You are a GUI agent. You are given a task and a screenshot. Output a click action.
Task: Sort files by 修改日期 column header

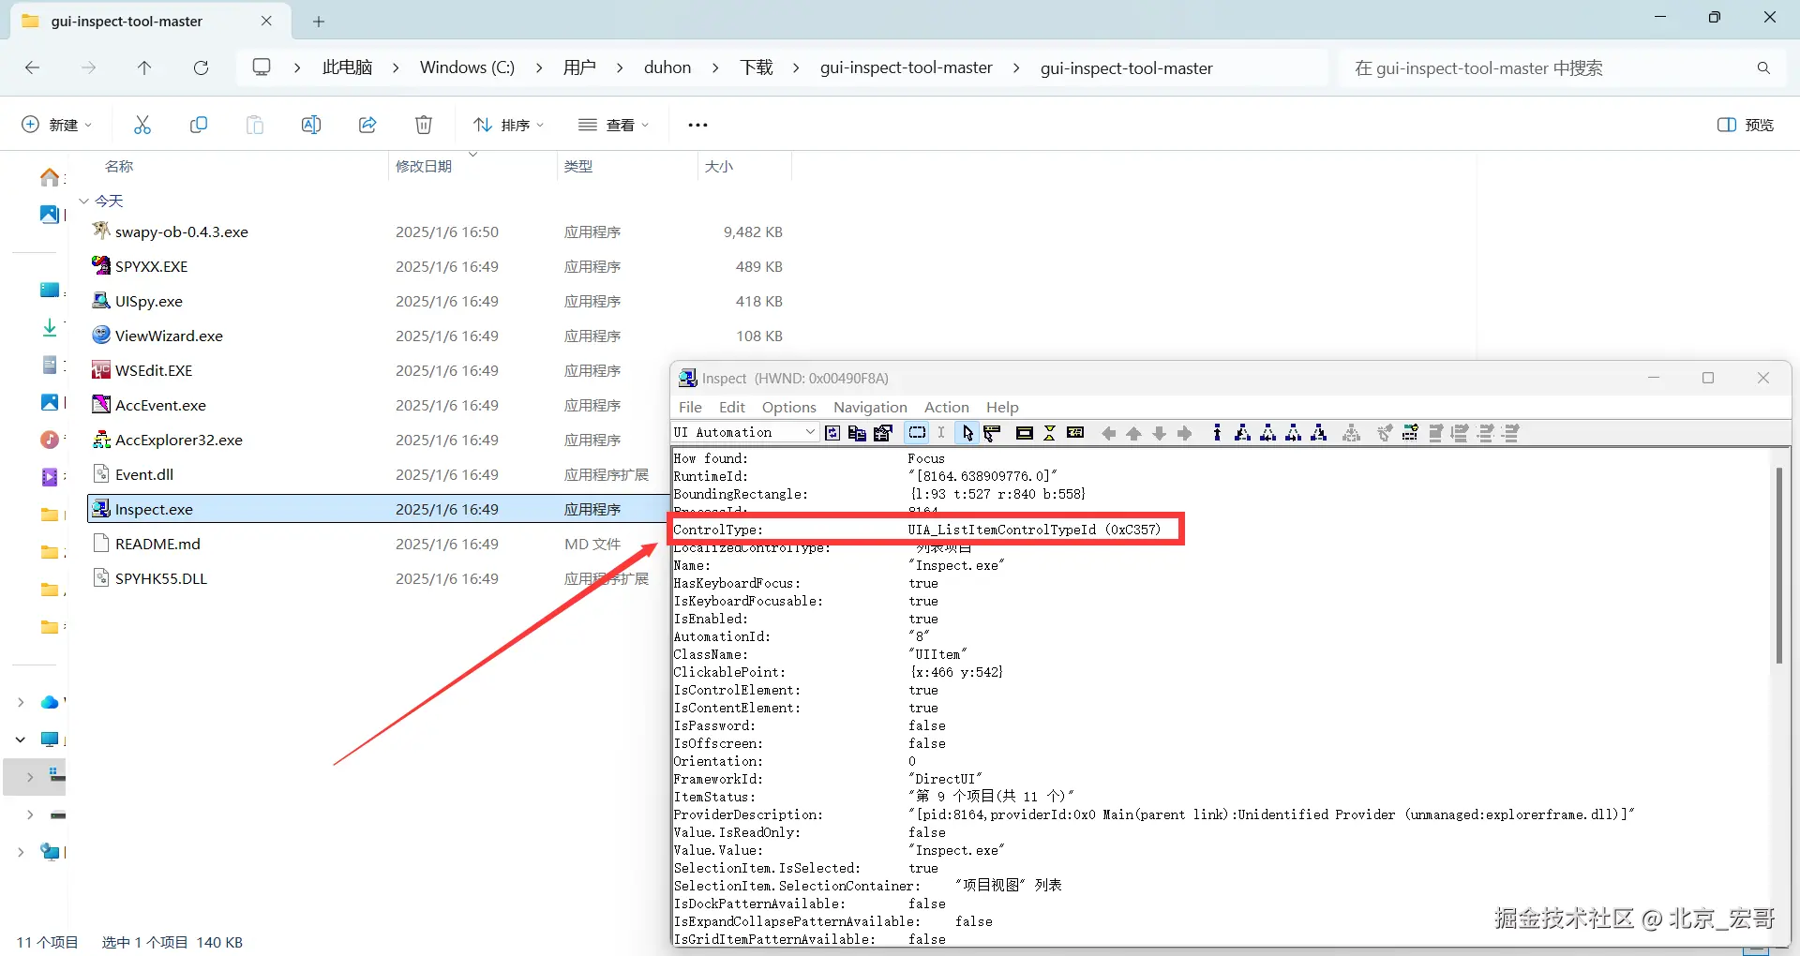(424, 166)
